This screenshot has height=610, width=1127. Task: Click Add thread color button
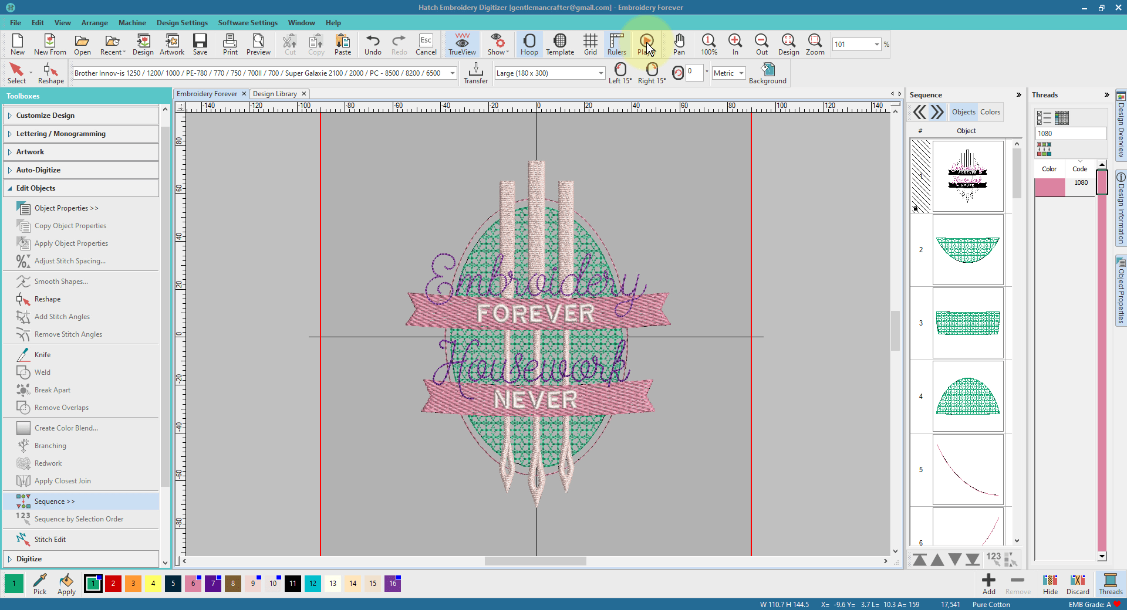[988, 584]
